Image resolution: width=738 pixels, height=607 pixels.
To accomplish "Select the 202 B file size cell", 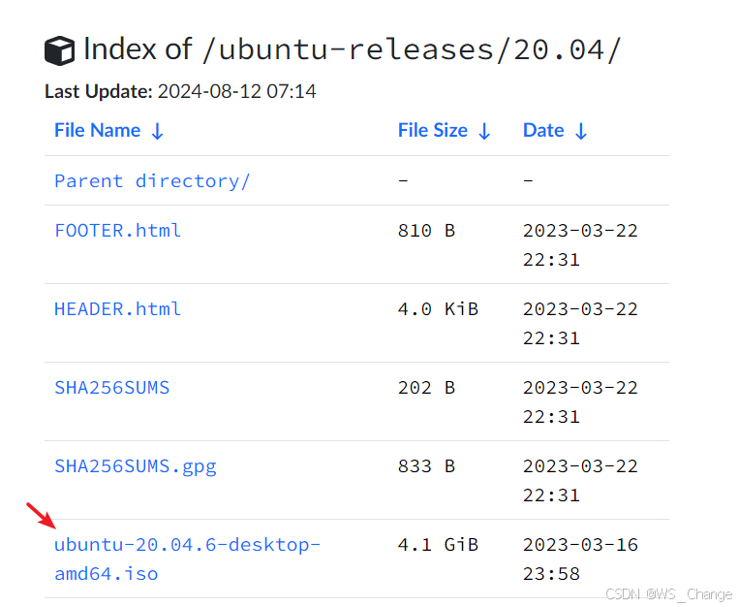I will click(426, 388).
